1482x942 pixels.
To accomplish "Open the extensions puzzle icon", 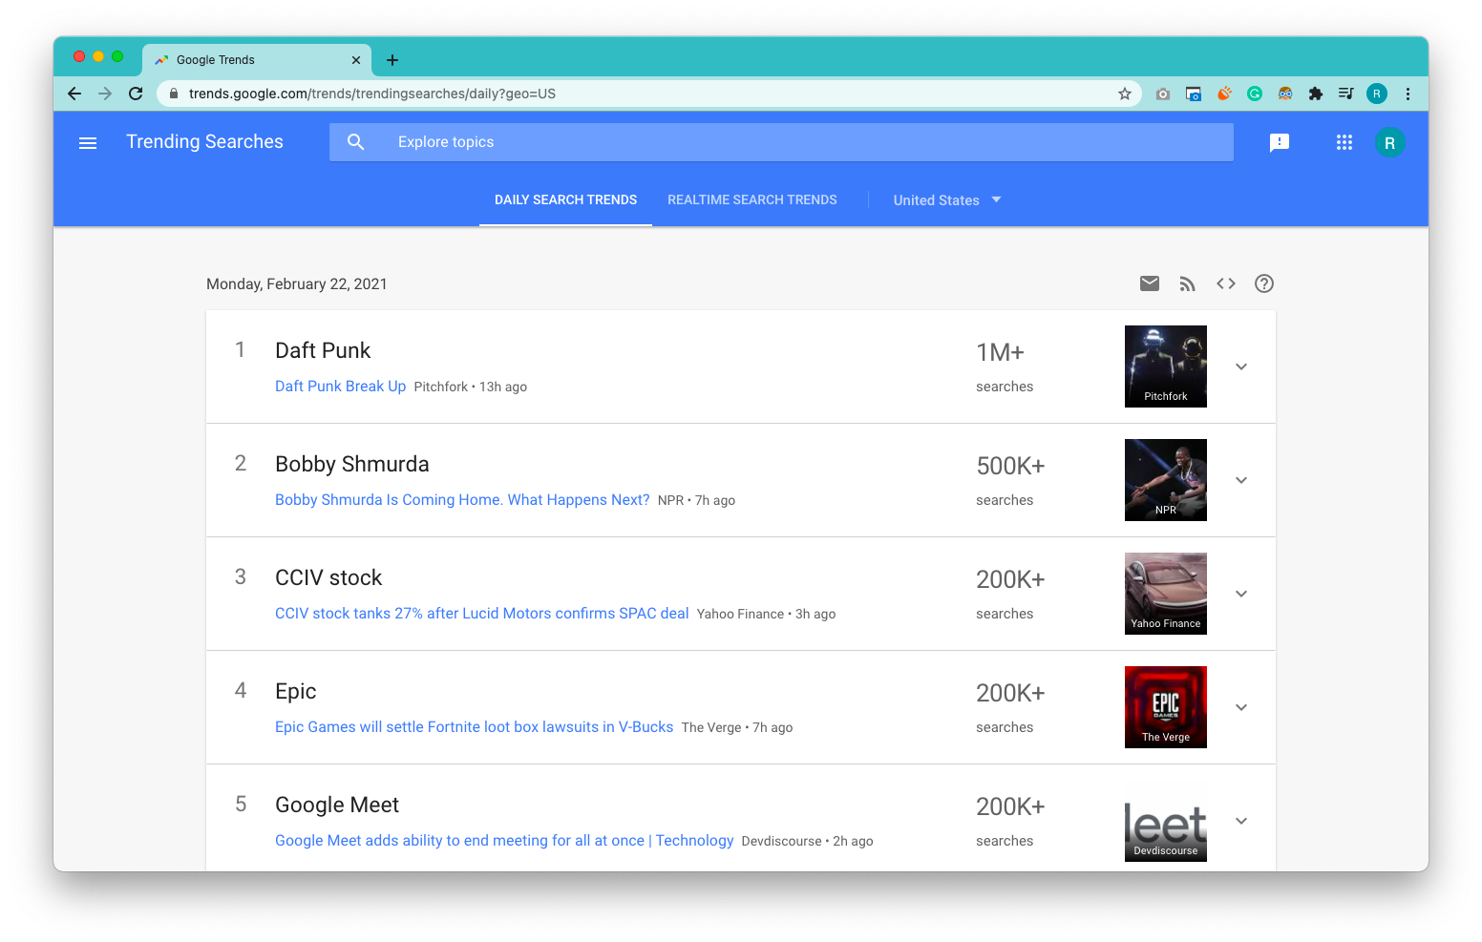I will click(1316, 94).
